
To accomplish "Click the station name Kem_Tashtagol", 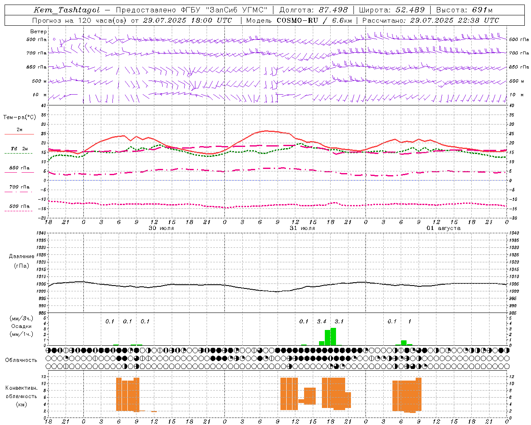I will click(x=67, y=10).
